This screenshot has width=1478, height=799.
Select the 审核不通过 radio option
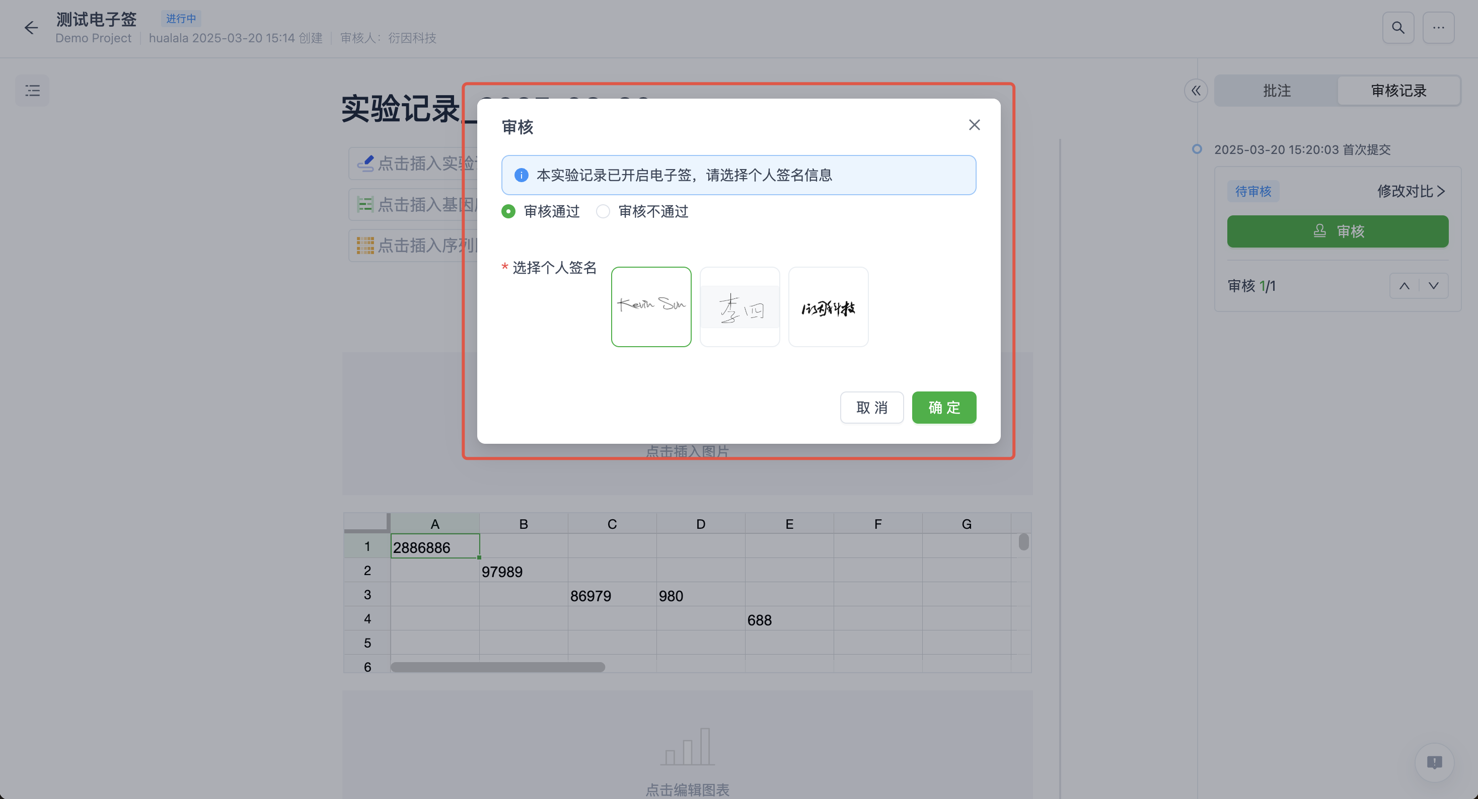tap(603, 211)
